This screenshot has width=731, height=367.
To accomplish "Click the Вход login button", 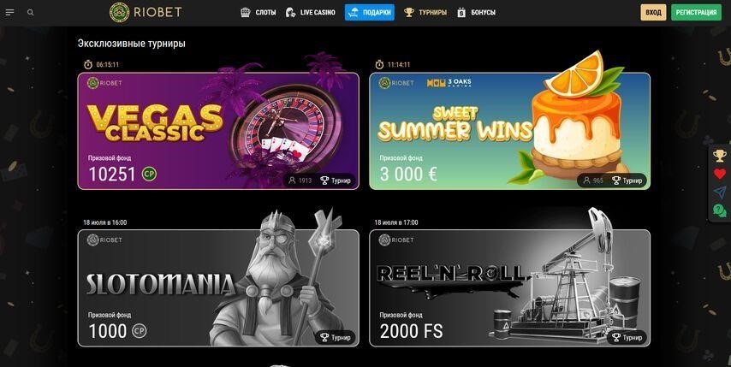I will tap(653, 13).
